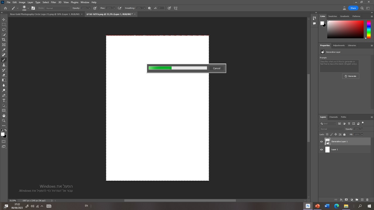Open smoothing options gear
This screenshot has width=374, height=210.
point(149,8)
